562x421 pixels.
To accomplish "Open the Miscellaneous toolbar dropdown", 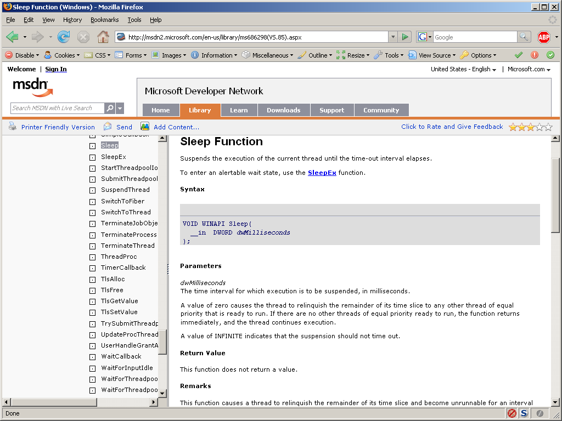I will [267, 55].
